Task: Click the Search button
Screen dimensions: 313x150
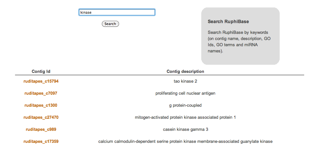Action: click(110, 24)
